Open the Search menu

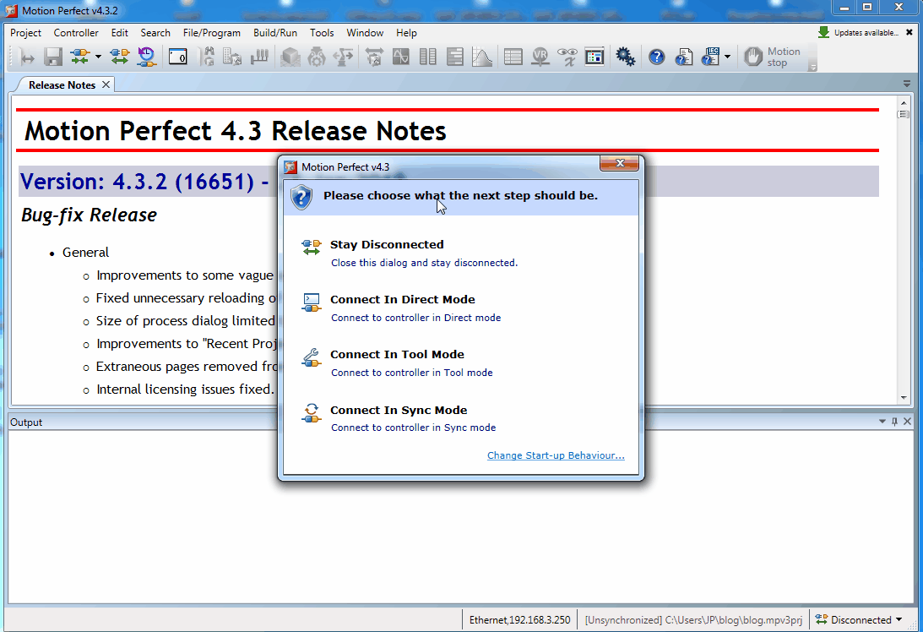coord(155,33)
